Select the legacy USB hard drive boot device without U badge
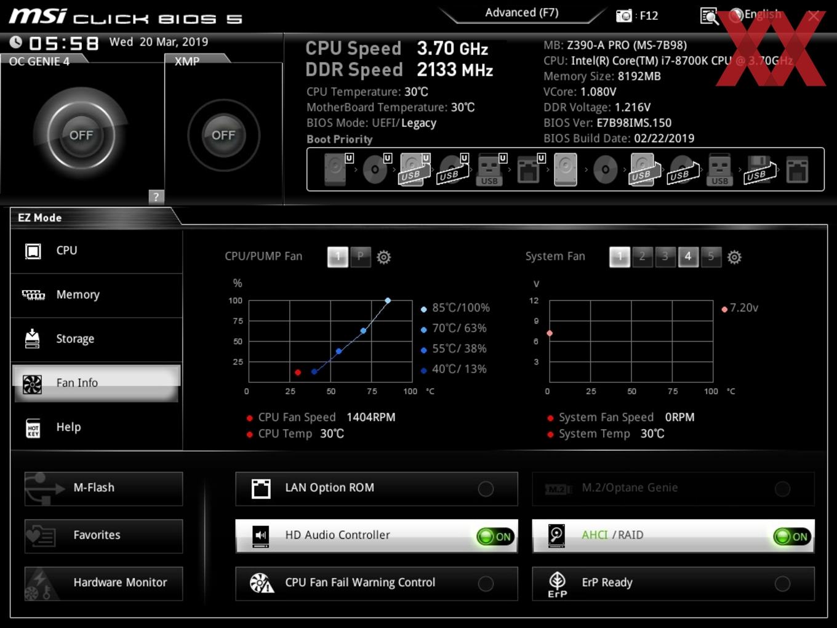Image resolution: width=837 pixels, height=628 pixels. pos(644,169)
